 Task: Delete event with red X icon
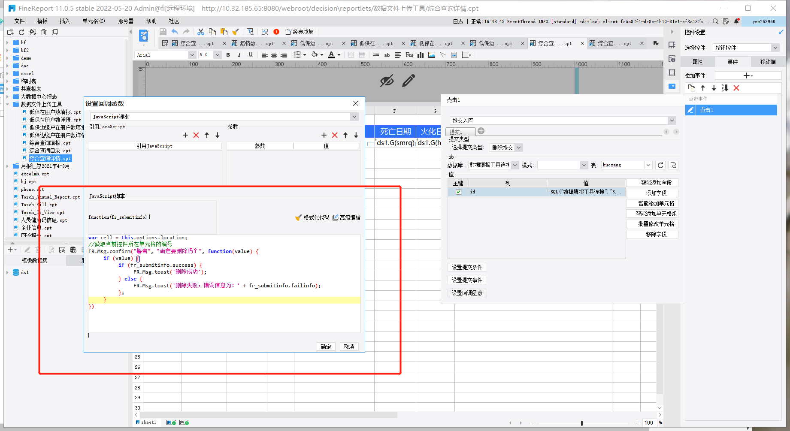[736, 88]
